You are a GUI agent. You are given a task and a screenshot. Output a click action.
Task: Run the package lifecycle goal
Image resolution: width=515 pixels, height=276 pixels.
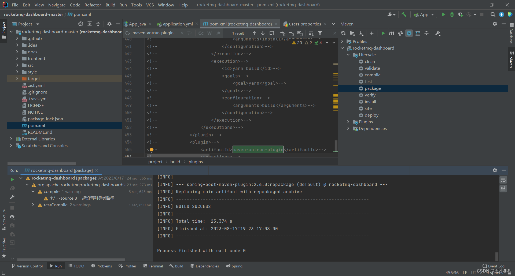[373, 88]
